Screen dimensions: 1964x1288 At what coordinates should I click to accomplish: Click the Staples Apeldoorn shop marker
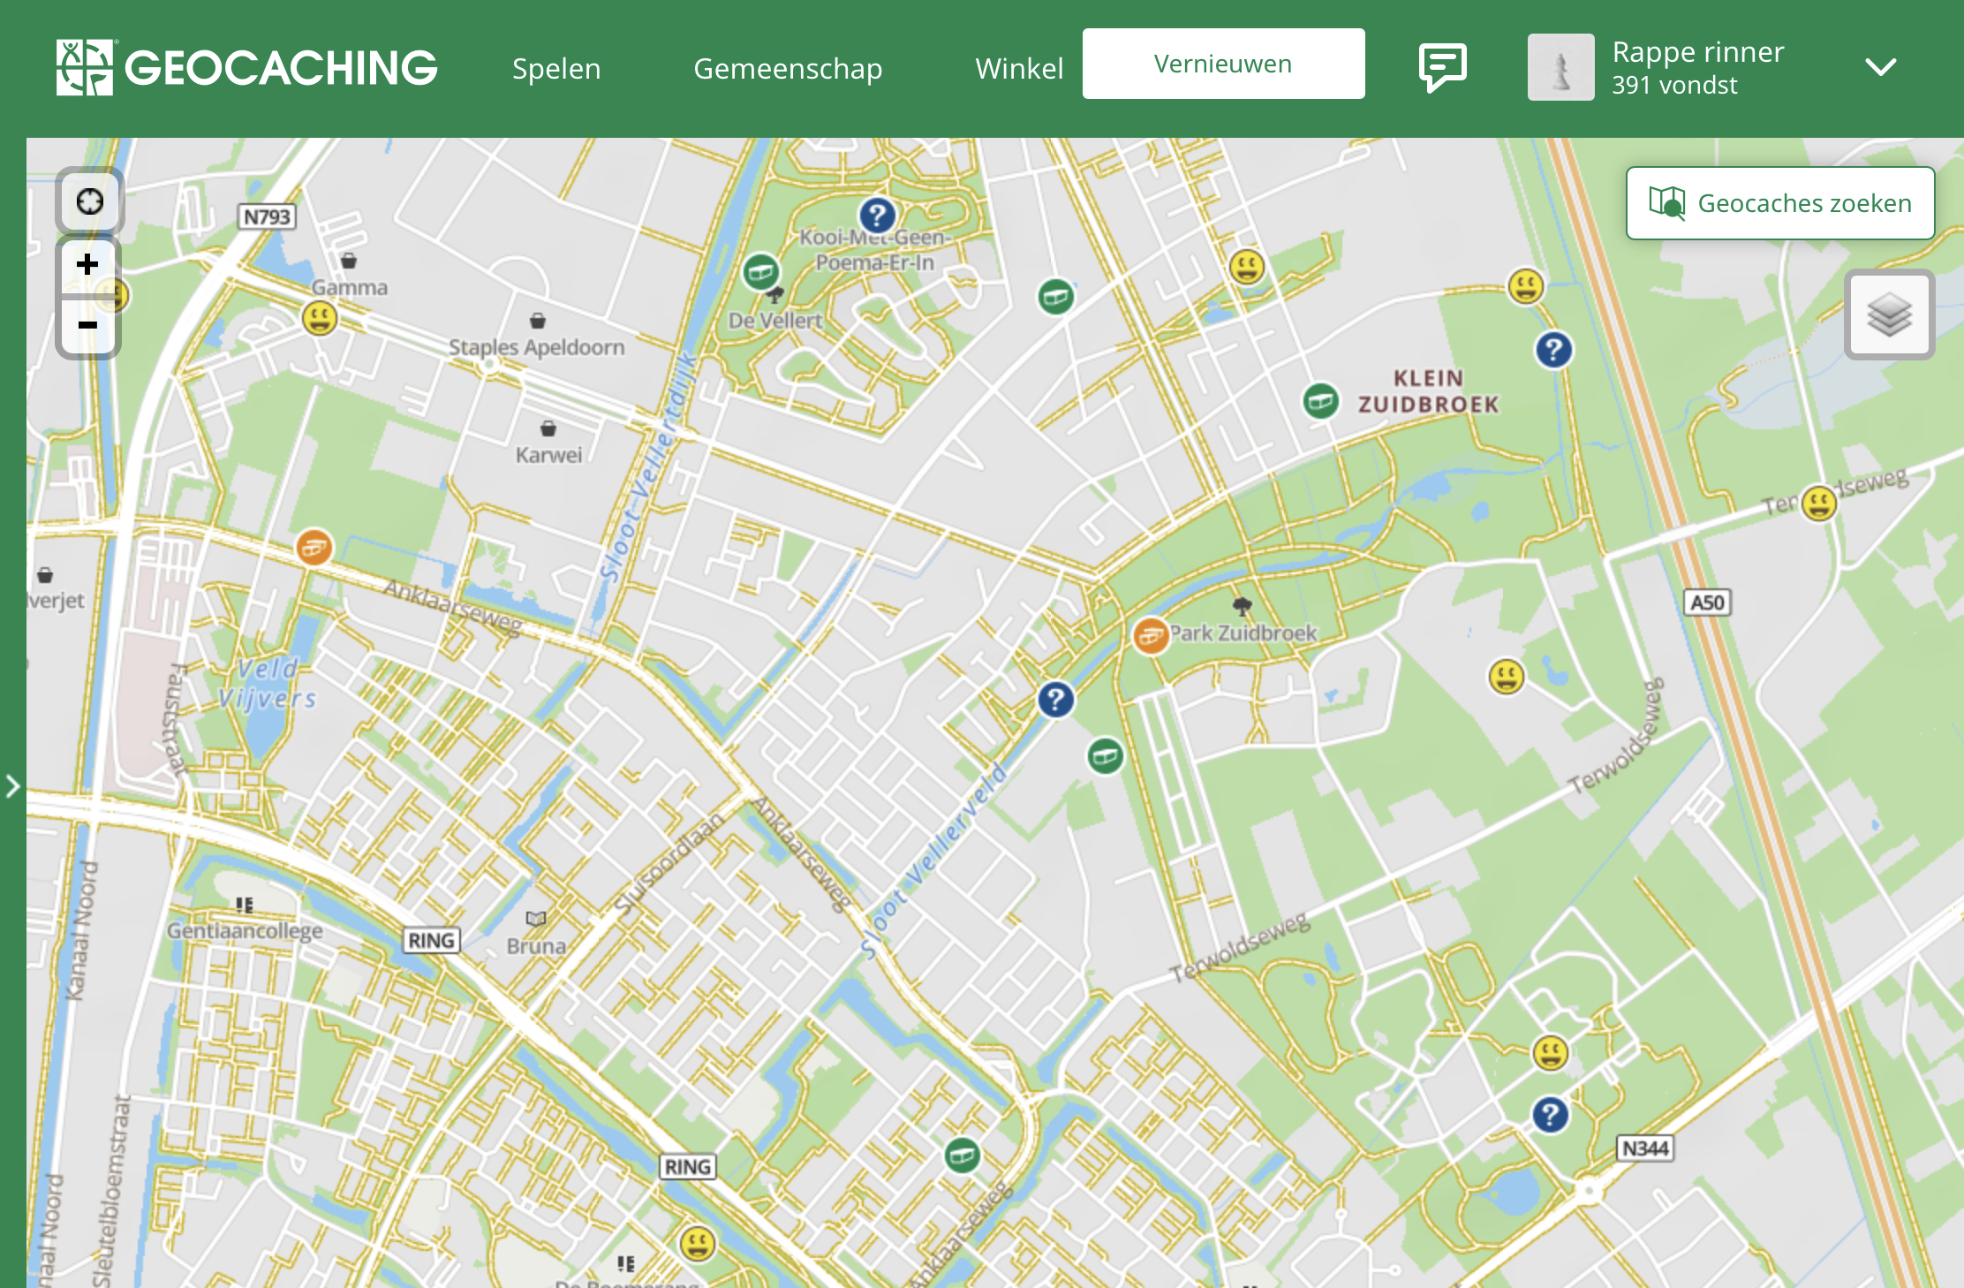(x=537, y=321)
